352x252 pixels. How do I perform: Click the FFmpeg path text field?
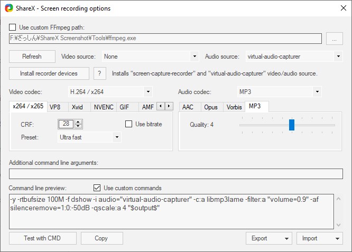click(x=165, y=39)
